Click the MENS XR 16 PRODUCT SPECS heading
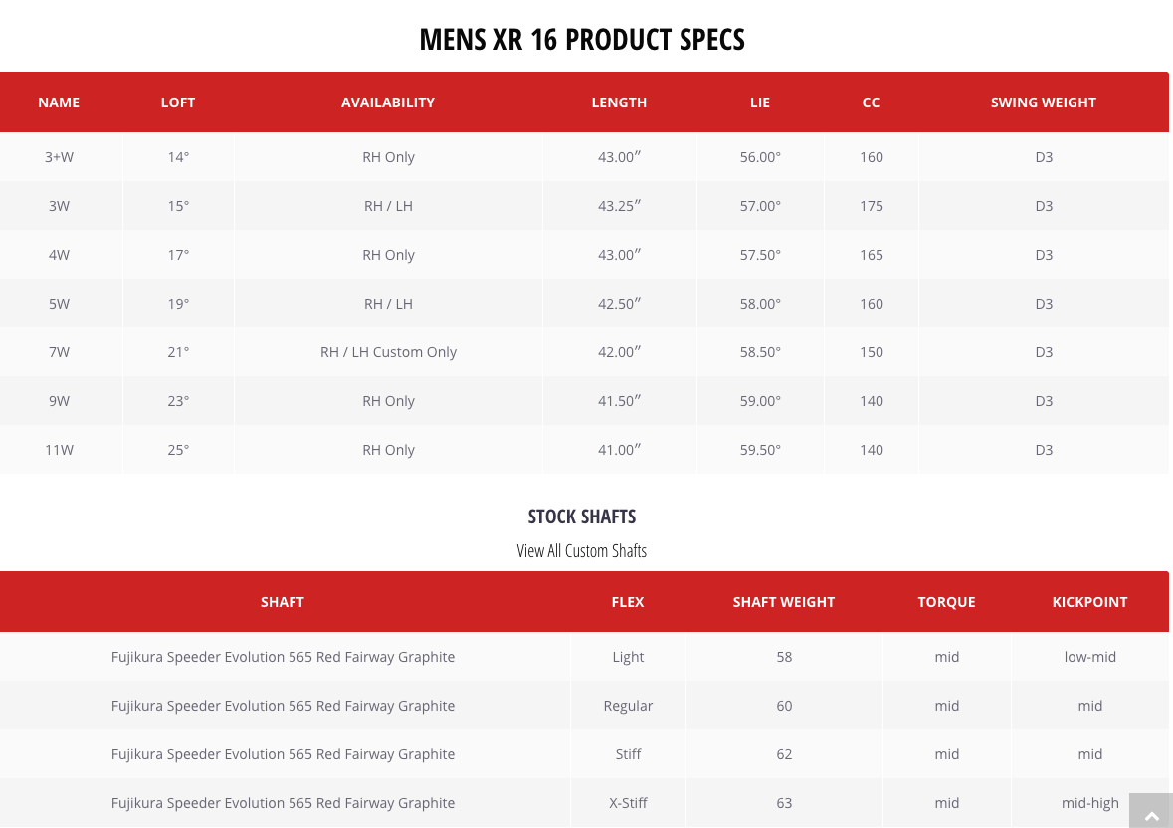Screen dimensions: 1173x828 pos(582,40)
